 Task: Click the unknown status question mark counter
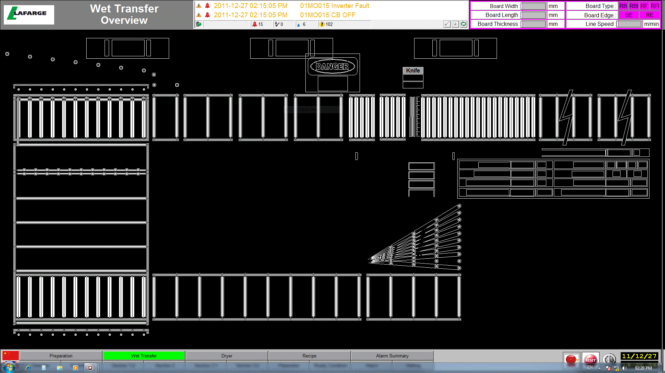coord(326,24)
